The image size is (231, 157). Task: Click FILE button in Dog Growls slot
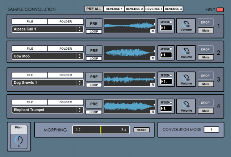[x=30, y=75]
